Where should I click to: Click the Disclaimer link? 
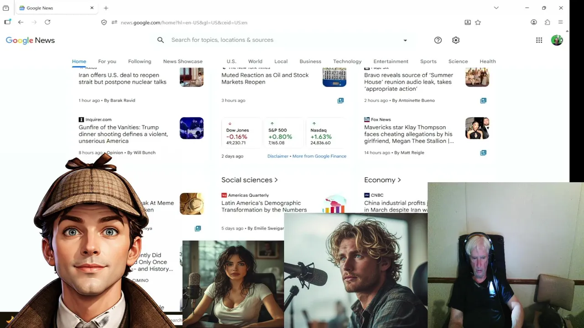pos(278,156)
